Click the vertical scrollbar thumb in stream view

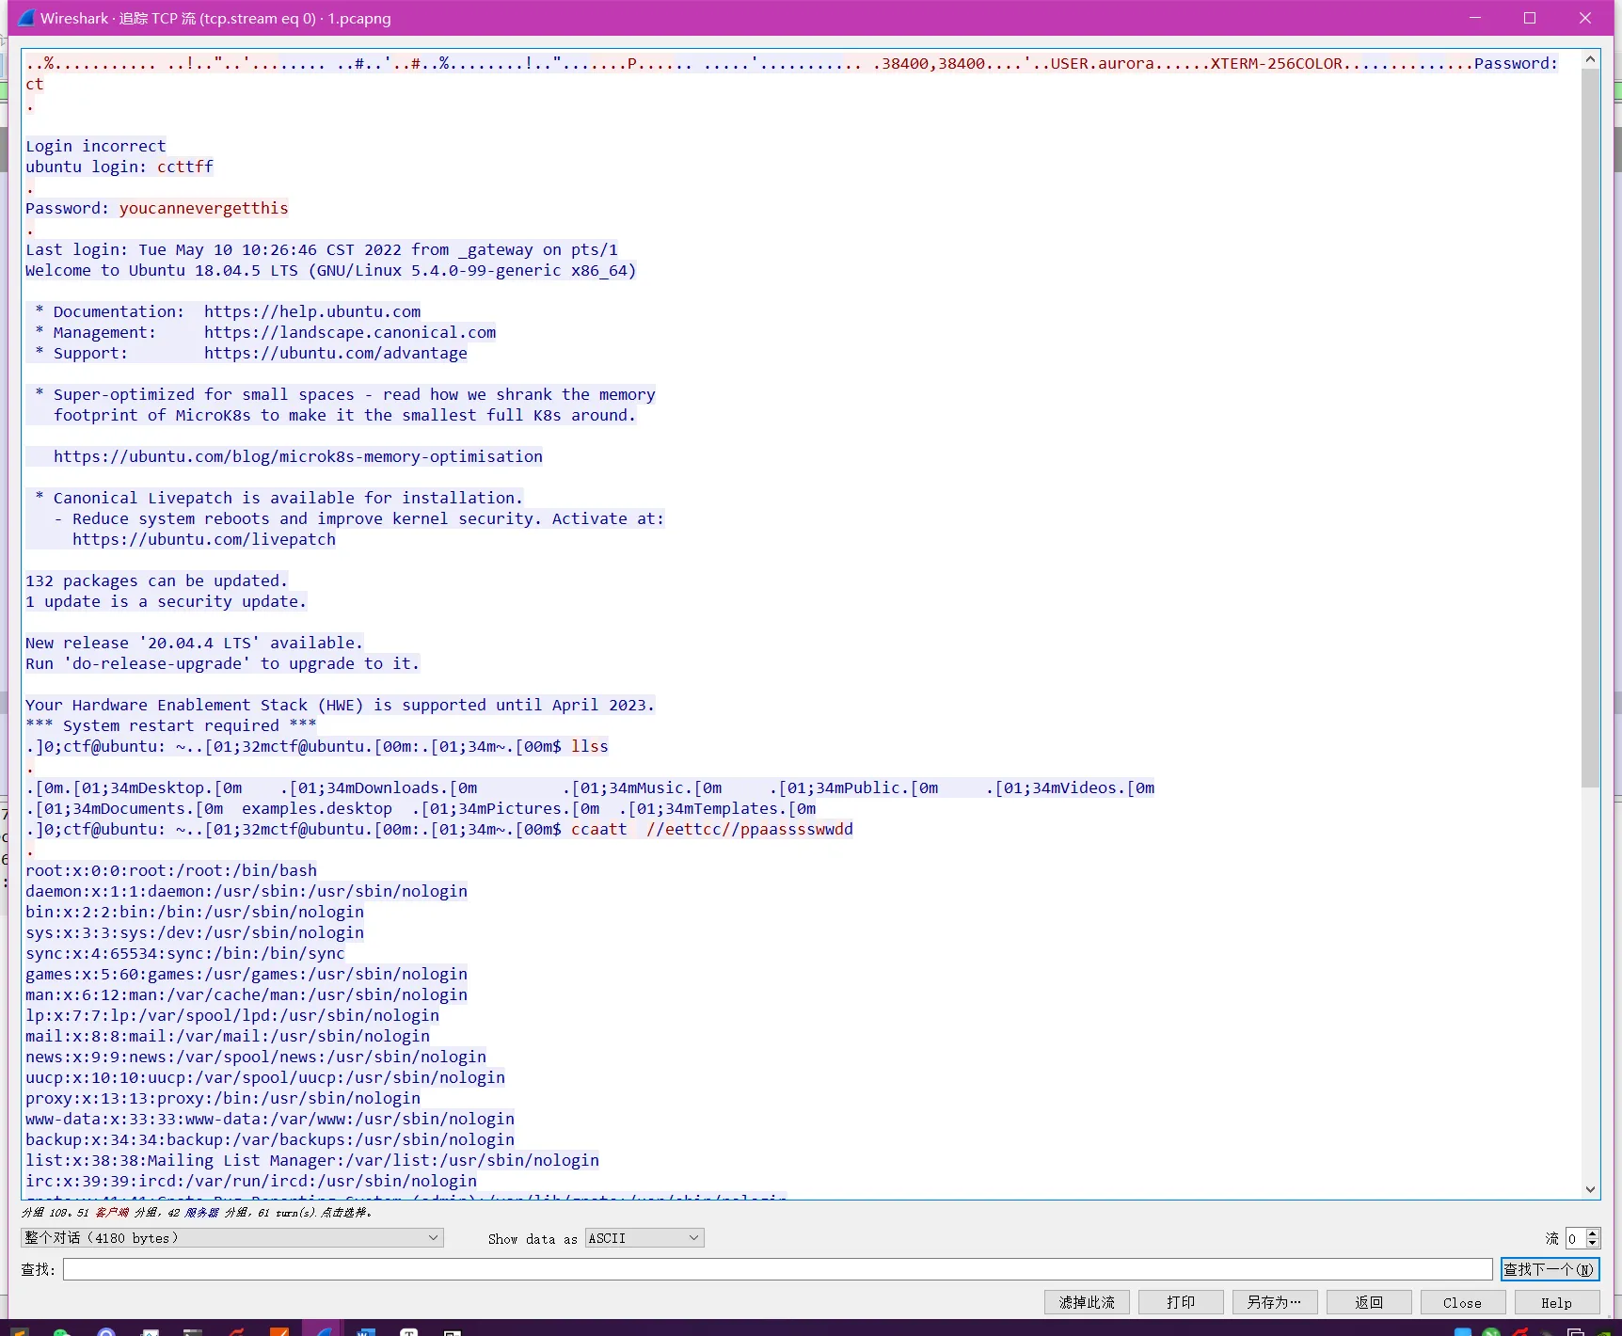pos(1590,423)
